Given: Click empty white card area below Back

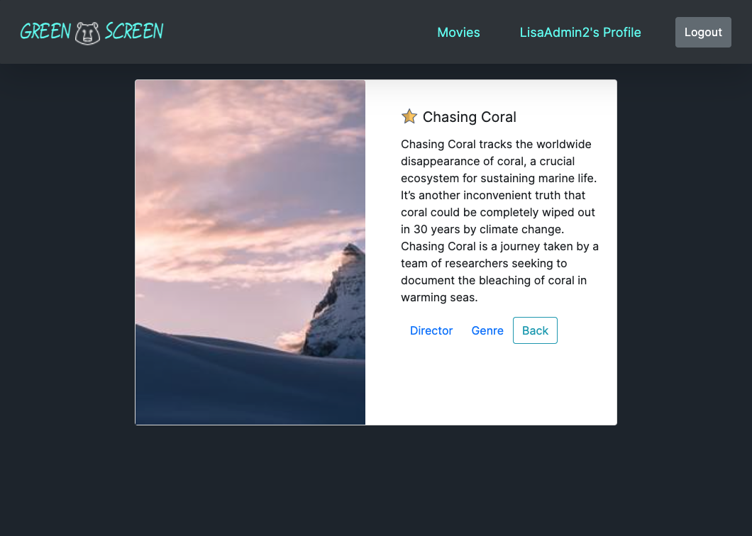Looking at the screenshot, I should (491, 384).
